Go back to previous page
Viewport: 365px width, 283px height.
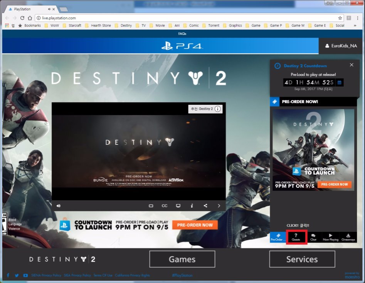(x=7, y=18)
